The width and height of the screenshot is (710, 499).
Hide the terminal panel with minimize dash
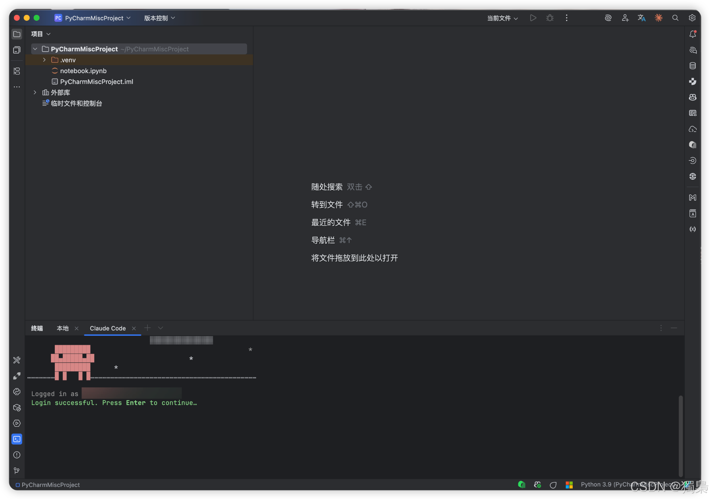click(x=674, y=328)
